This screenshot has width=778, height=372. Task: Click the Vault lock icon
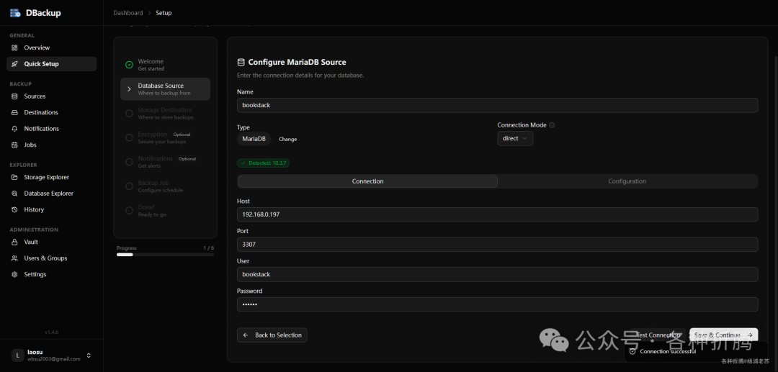tap(14, 242)
